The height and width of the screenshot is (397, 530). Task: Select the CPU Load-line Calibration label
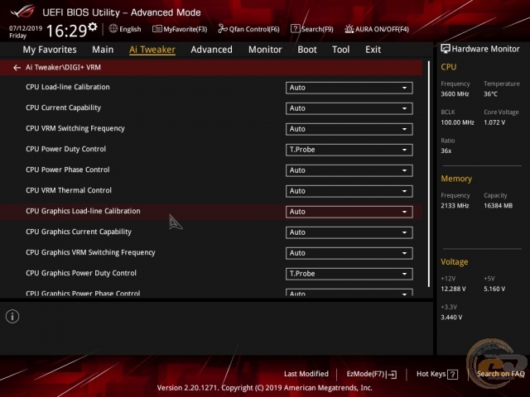pyautogui.click(x=68, y=87)
